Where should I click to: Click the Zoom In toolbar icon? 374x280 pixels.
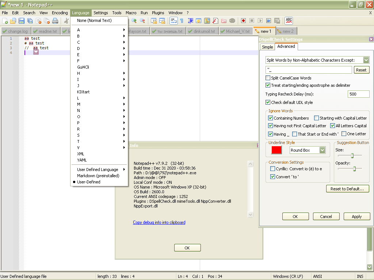[x=134, y=21]
